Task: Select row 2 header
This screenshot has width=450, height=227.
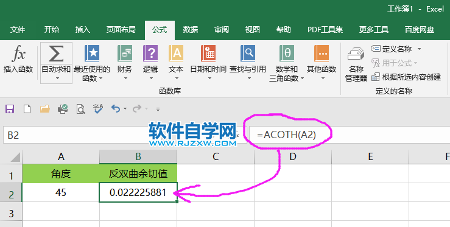Action: click(x=11, y=193)
